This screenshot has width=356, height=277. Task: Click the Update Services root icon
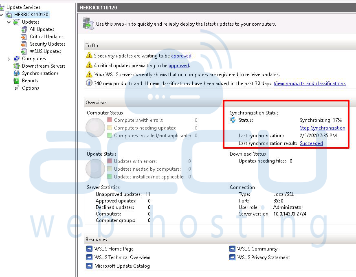point(2,7)
